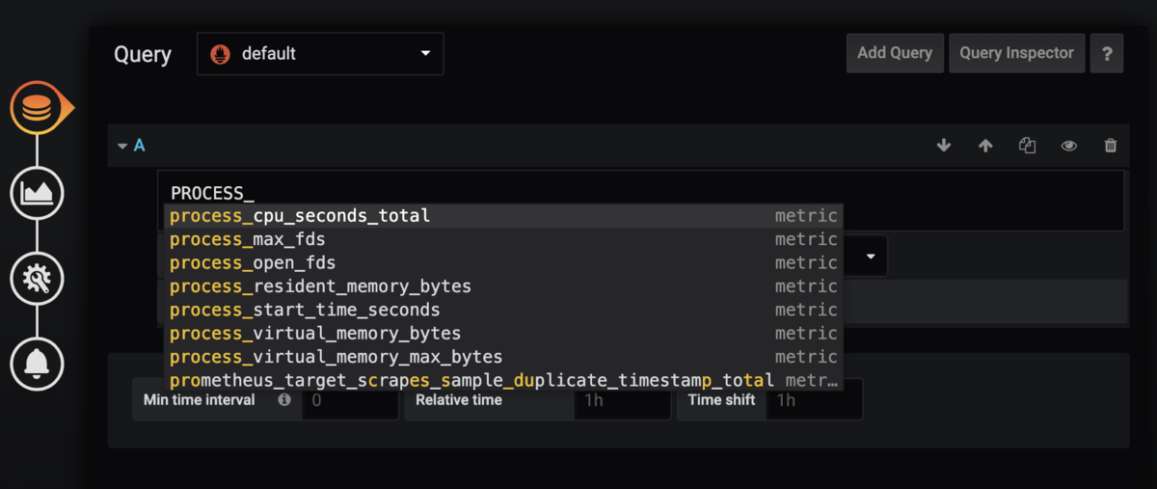Image resolution: width=1157 pixels, height=489 pixels.
Task: Click the Relative time input field
Action: click(622, 399)
